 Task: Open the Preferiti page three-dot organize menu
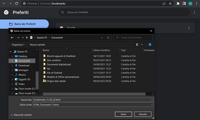[x=194, y=12]
